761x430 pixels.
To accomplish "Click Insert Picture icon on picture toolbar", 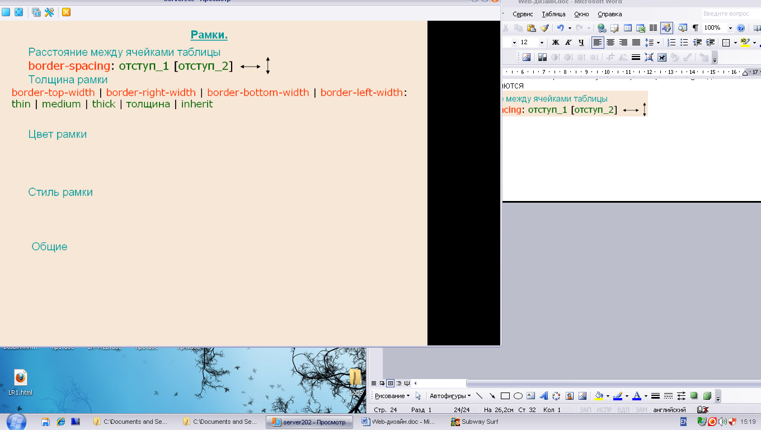I will [x=527, y=57].
